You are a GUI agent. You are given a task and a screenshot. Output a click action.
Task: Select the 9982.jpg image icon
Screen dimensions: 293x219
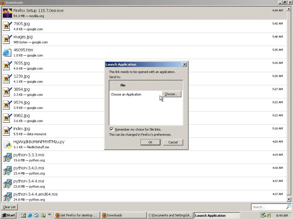[x=7, y=118]
